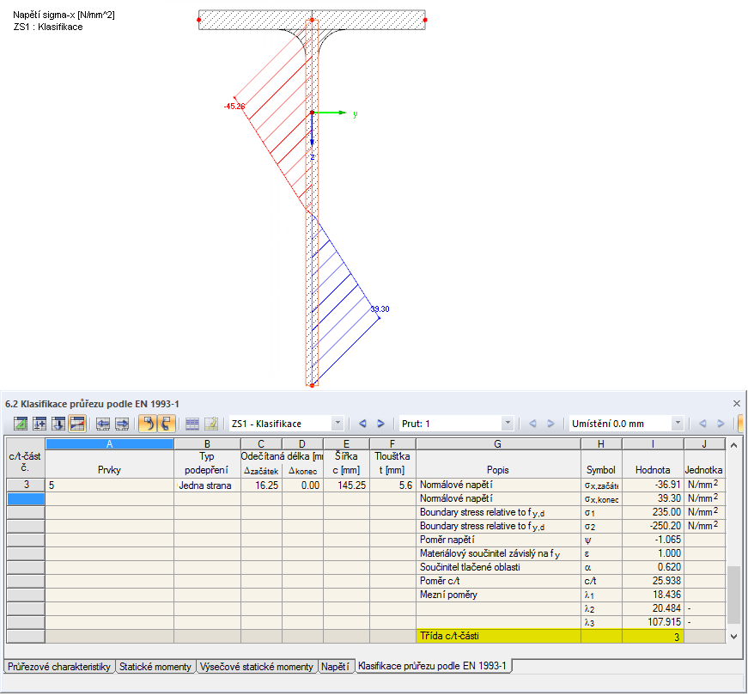Switch to Výsečové statické momenty tab
The height and width of the screenshot is (696, 748).
[x=256, y=667]
